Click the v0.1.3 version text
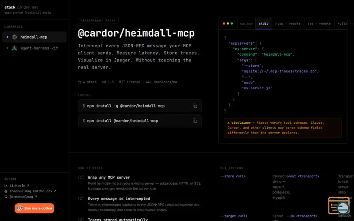Screen dimensions: 354x221 (x=108, y=82)
